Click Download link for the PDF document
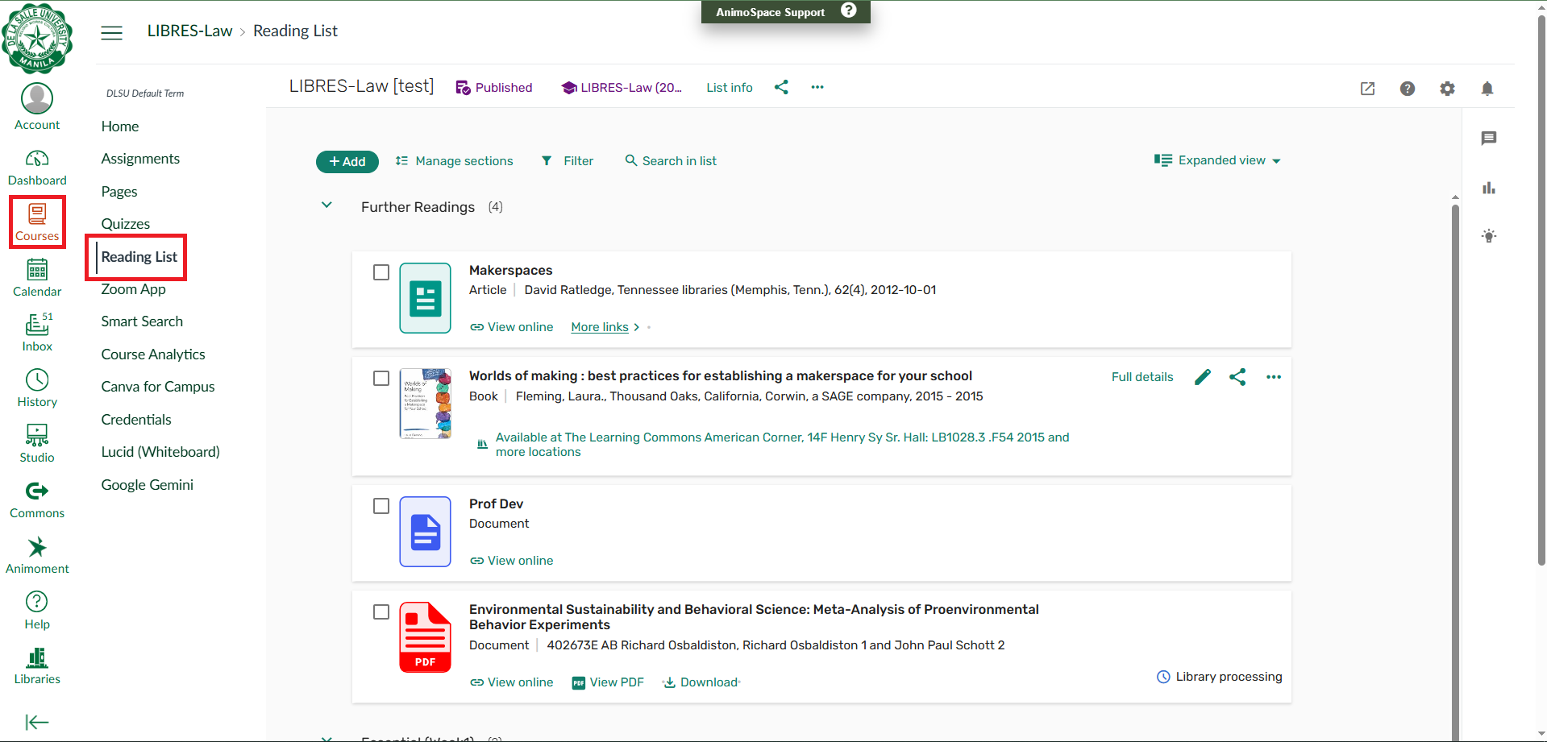Screen dimensions: 1547x742 pos(701,682)
